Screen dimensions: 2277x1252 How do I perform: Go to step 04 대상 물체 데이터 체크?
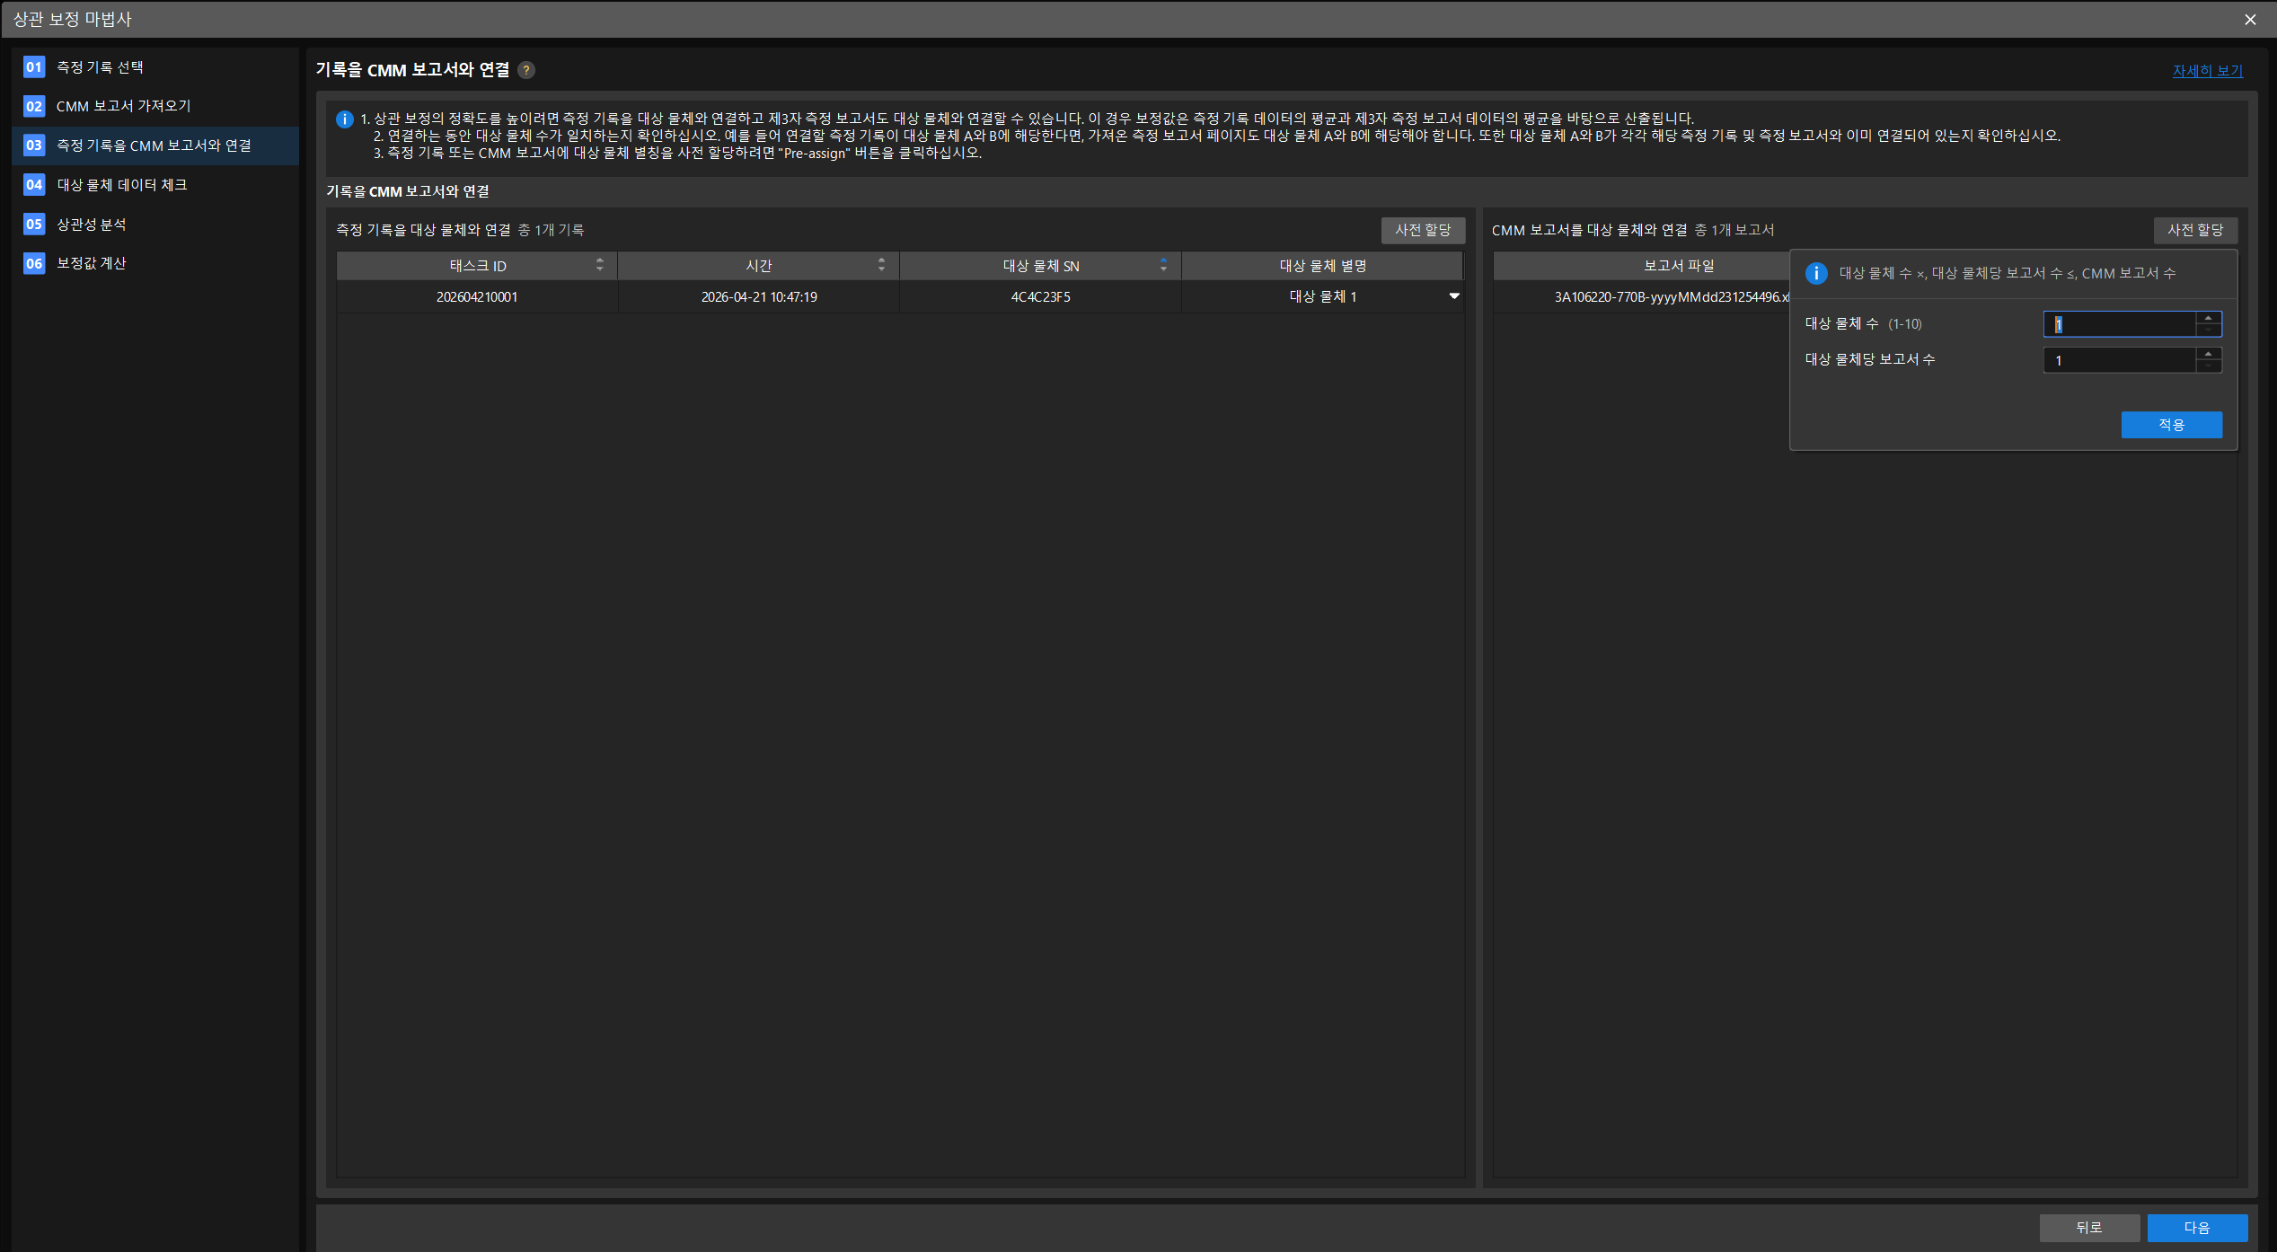point(154,185)
